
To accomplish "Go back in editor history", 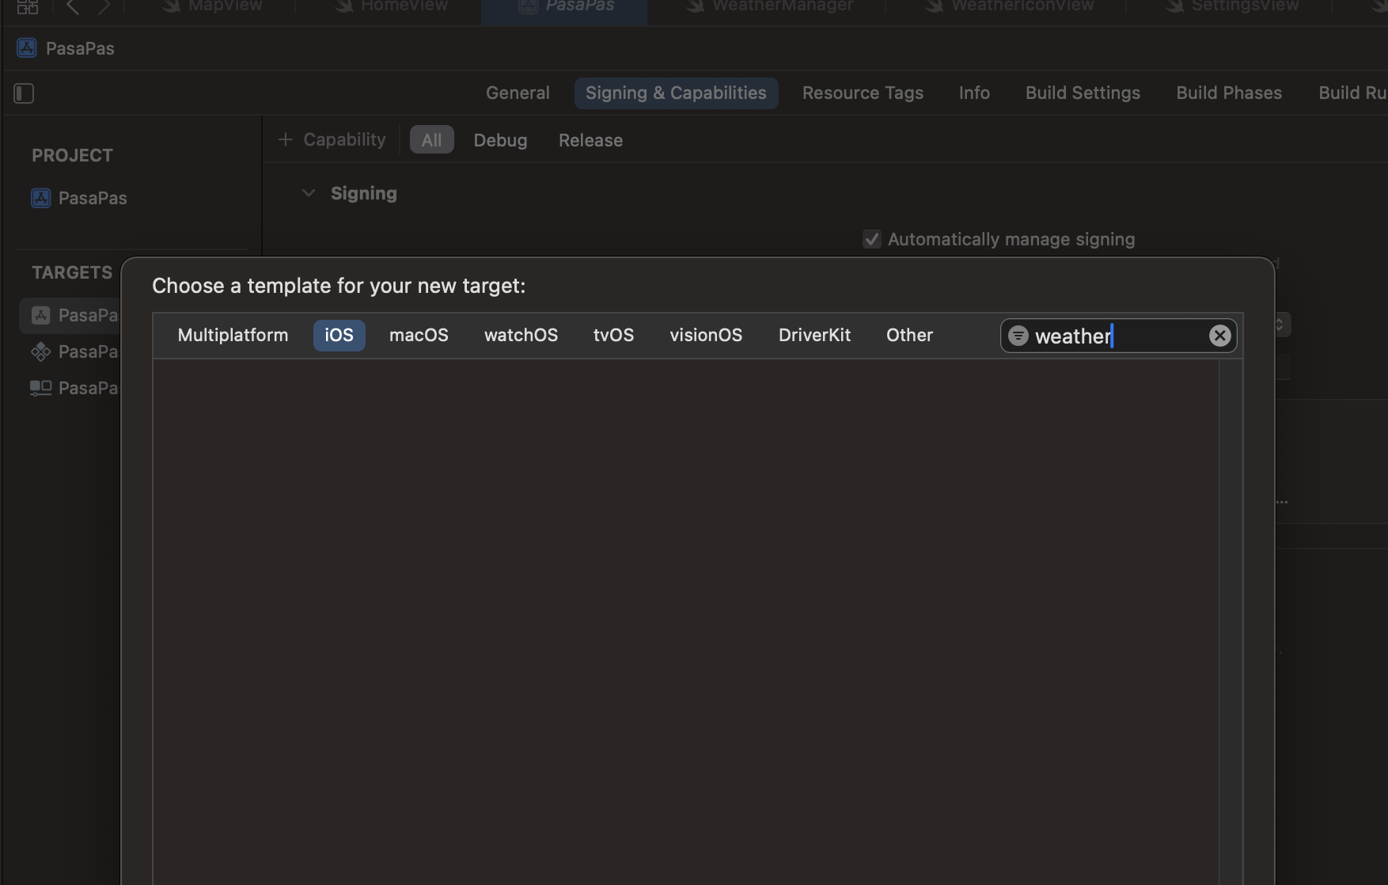I will [x=73, y=6].
